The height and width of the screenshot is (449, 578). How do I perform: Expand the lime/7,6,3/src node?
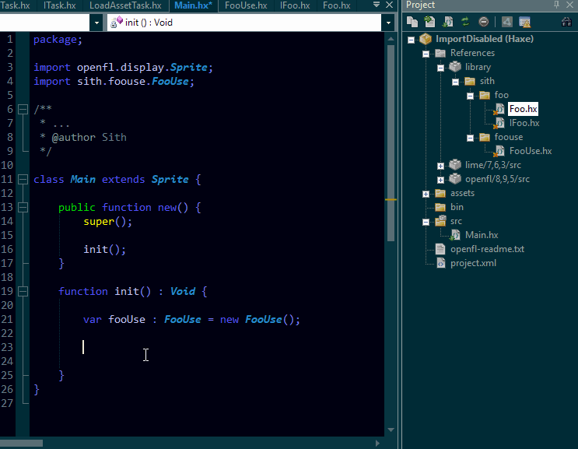click(440, 166)
